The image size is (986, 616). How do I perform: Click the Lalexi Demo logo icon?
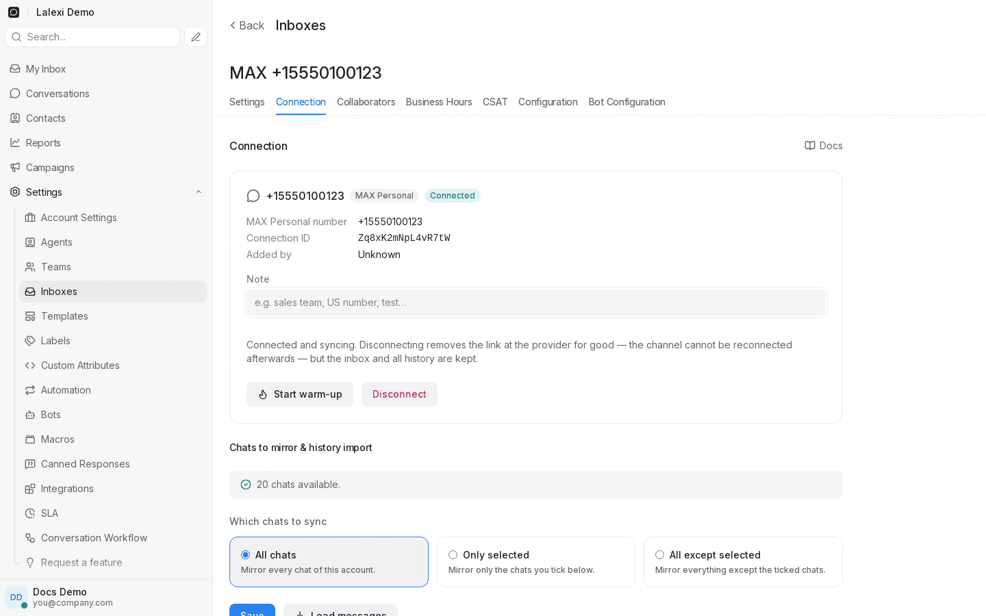(x=14, y=12)
